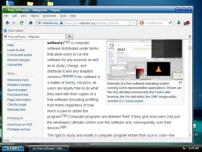Open the Bookmarks menu
The width and height of the screenshot is (202, 152).
pyautogui.click(x=49, y=16)
